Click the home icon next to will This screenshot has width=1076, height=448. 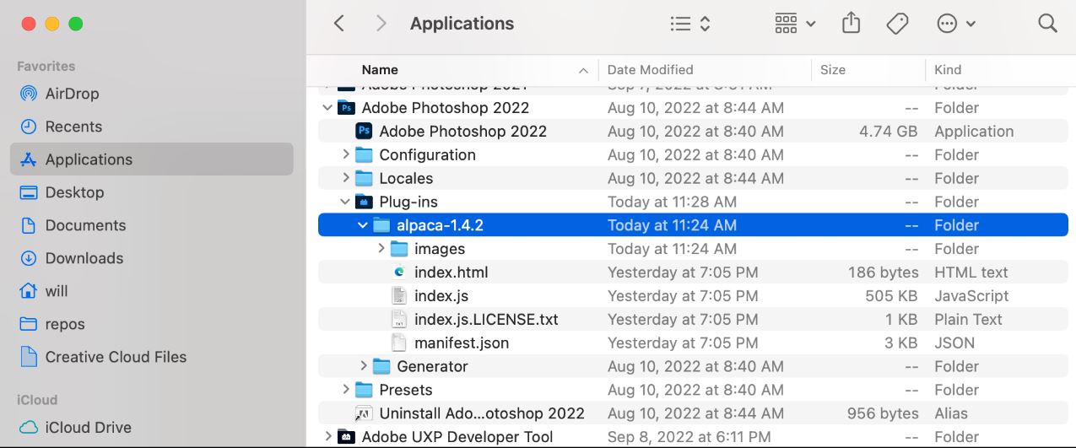click(x=29, y=291)
